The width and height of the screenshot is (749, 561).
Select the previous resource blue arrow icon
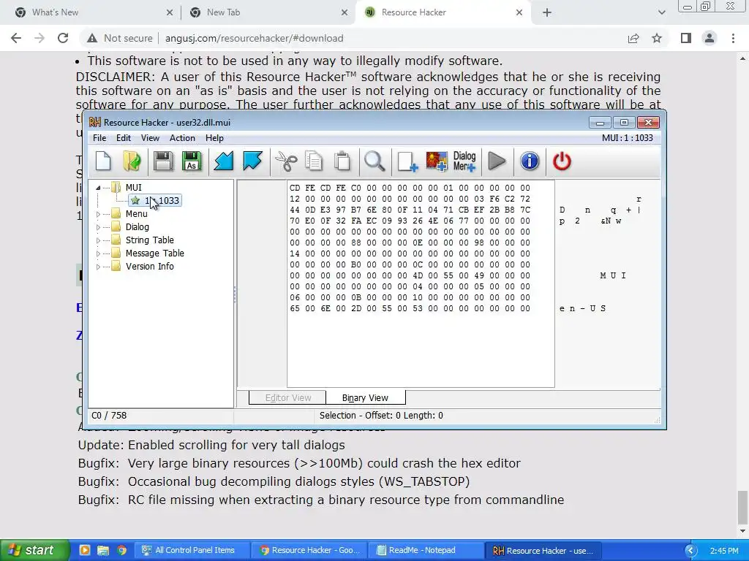tap(224, 161)
